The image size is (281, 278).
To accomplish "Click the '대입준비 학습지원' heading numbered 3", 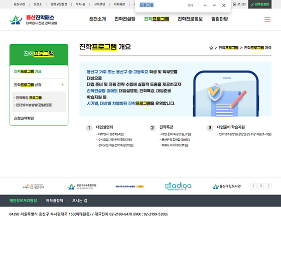I will (x=231, y=127).
